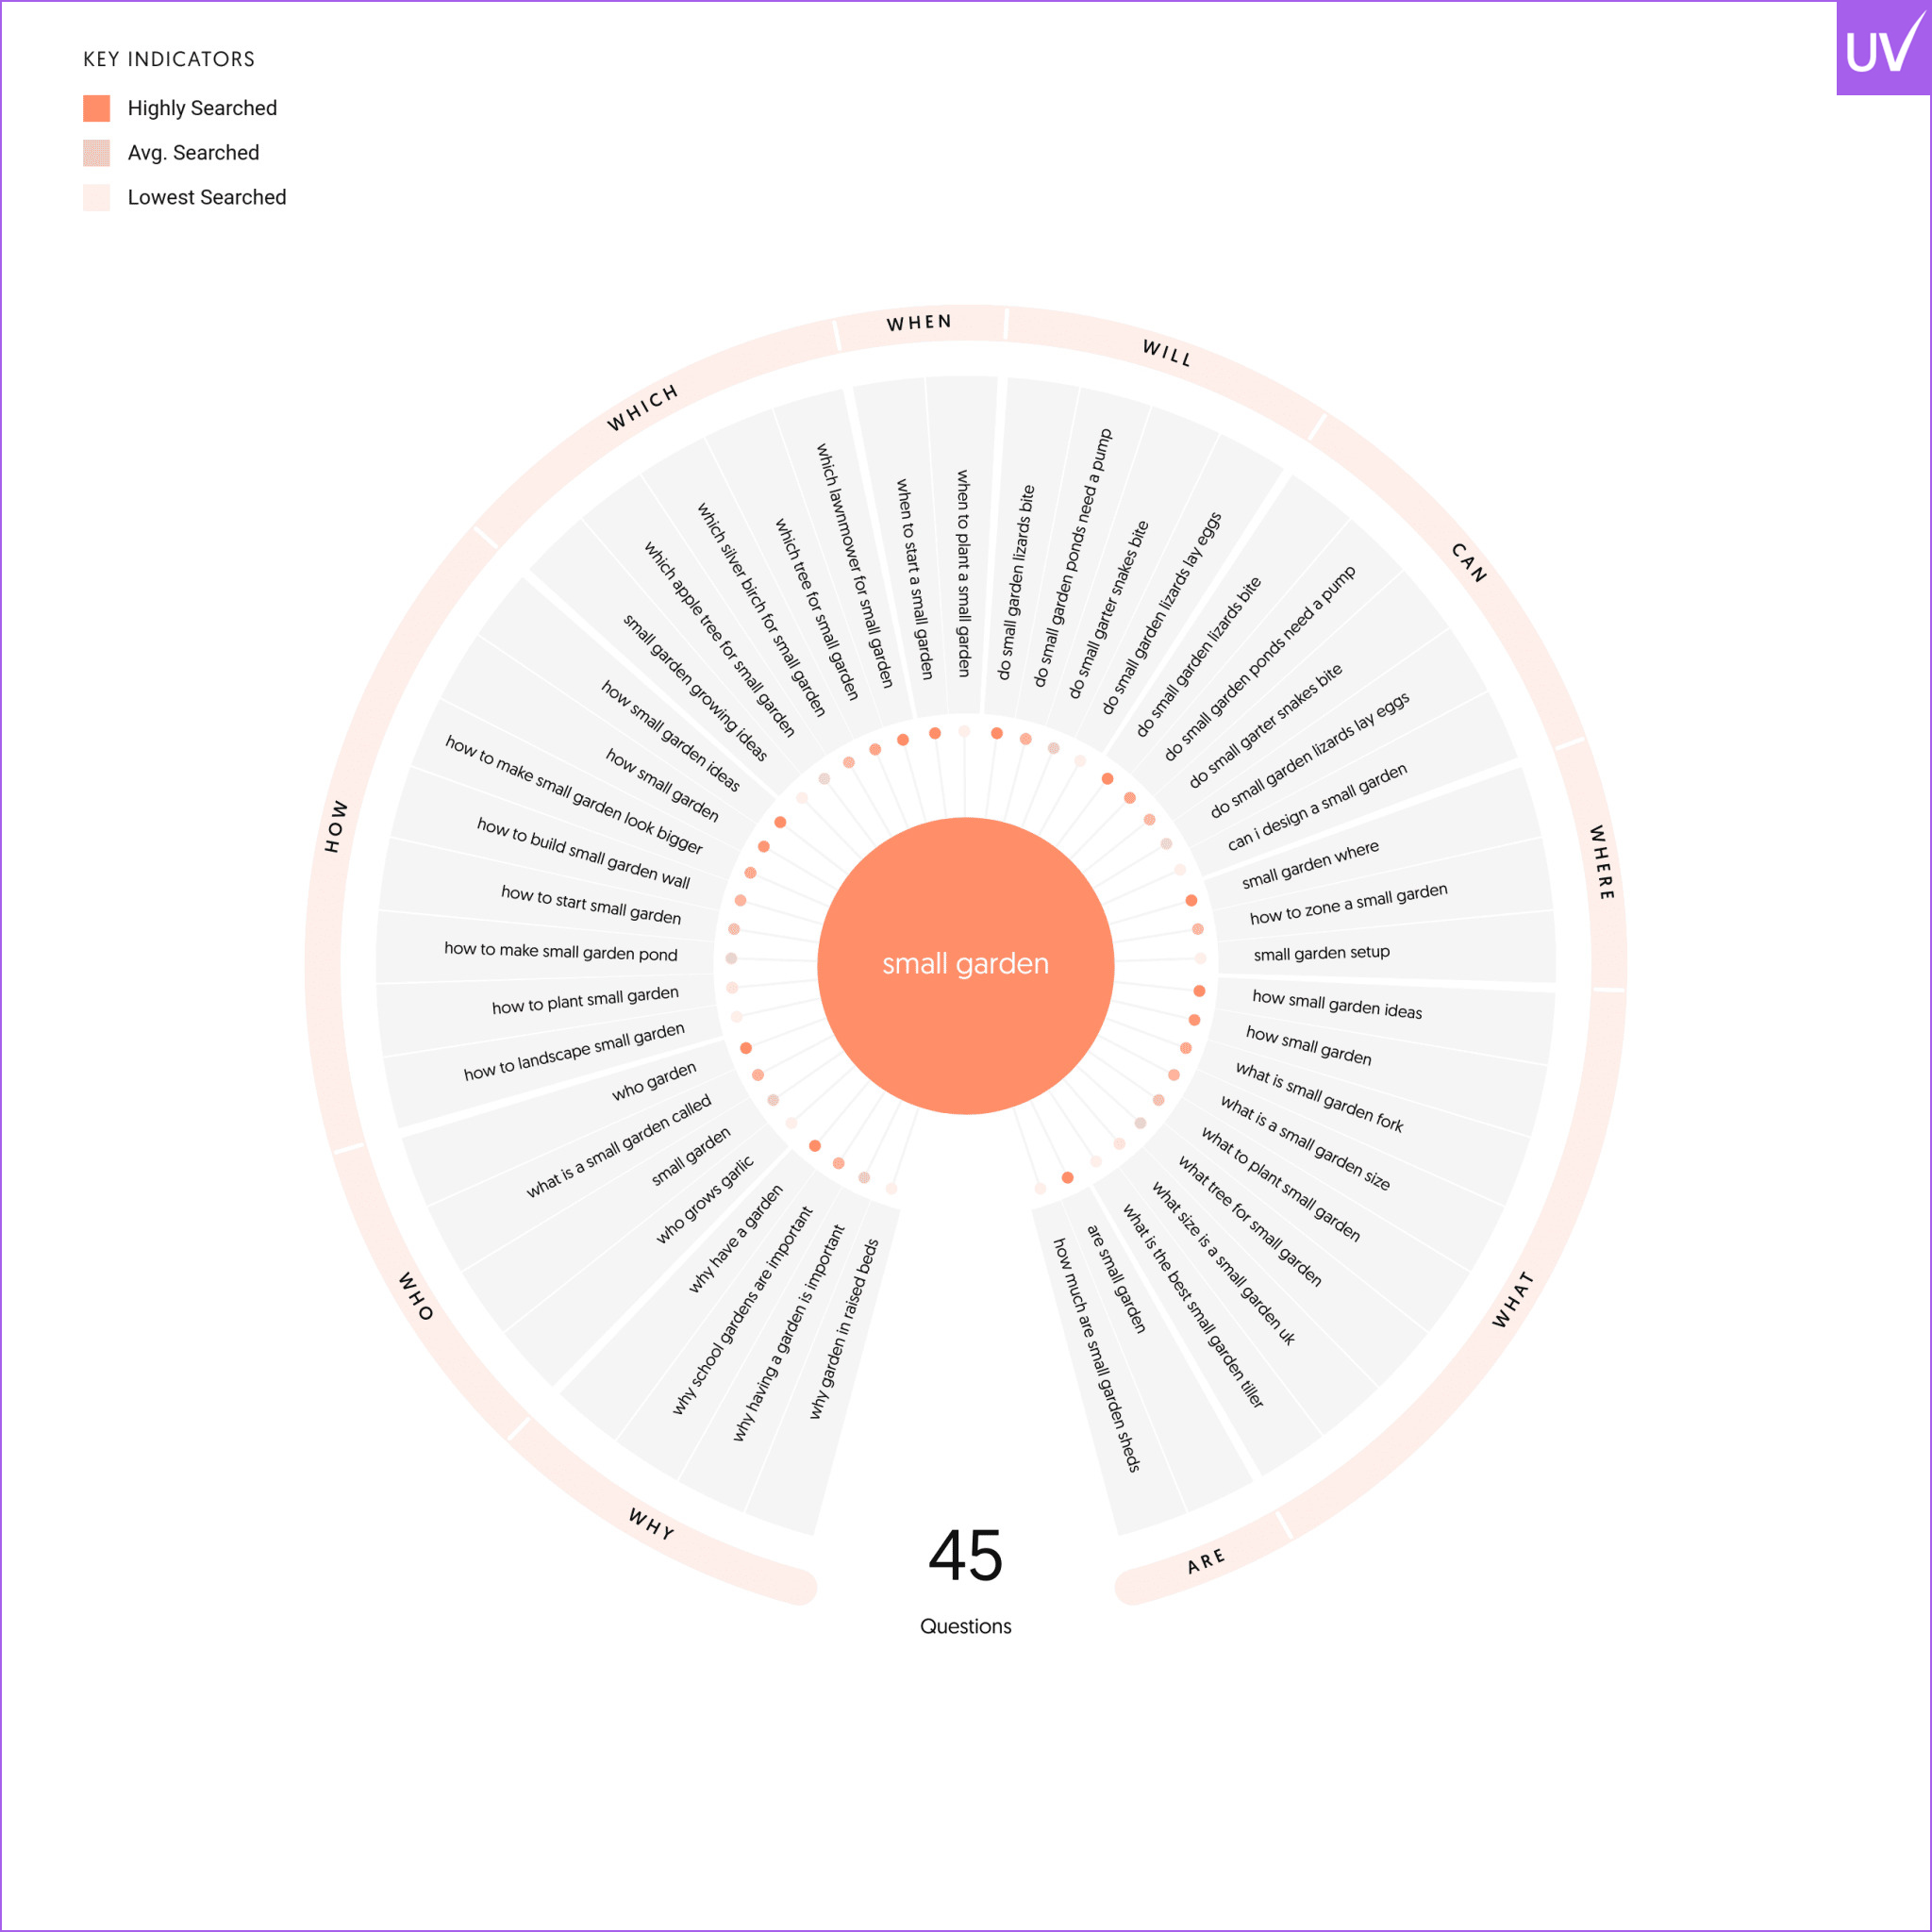Click 'what to plant small garden' question

(1280, 1185)
